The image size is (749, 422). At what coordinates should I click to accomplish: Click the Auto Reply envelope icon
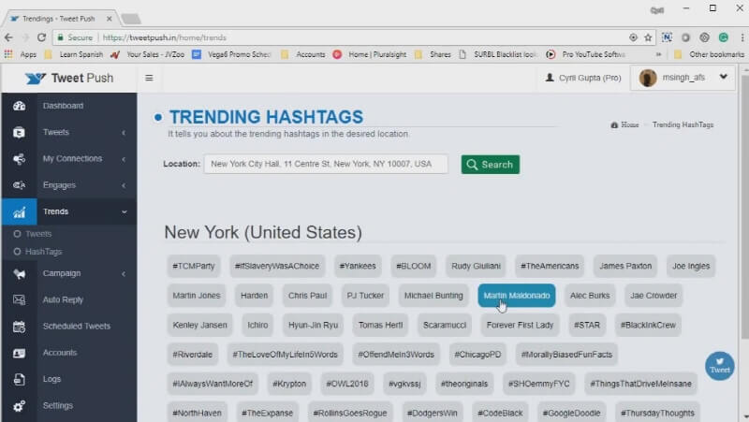pyautogui.click(x=19, y=299)
